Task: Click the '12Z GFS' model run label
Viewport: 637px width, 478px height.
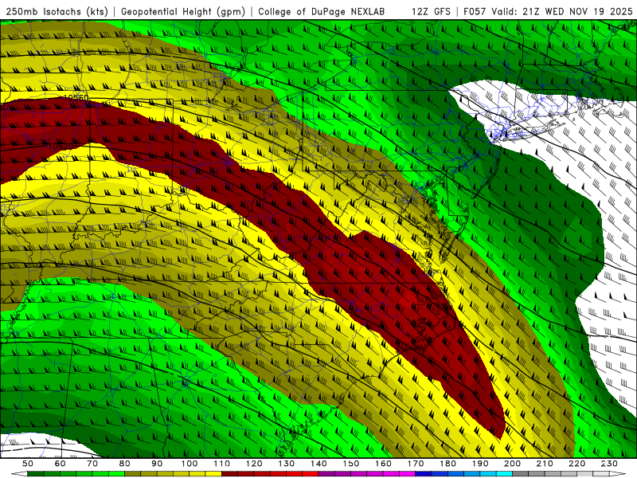Action: click(431, 11)
